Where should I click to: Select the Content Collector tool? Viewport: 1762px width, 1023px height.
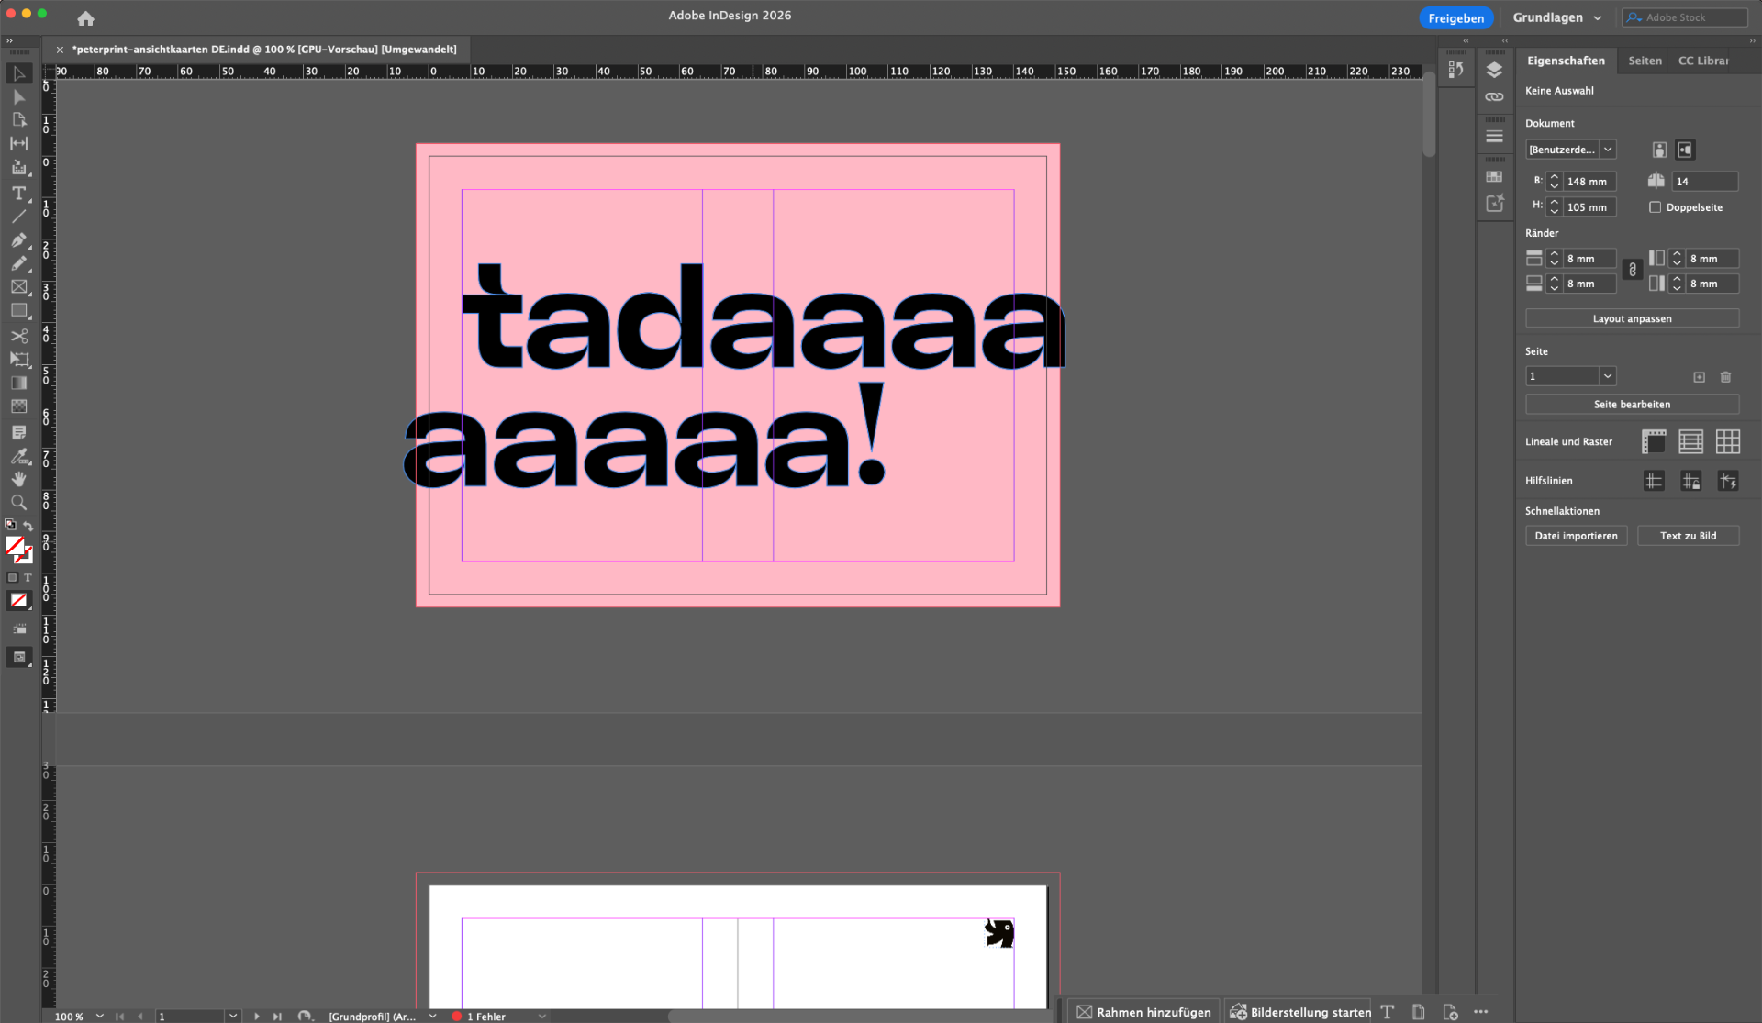(x=18, y=168)
